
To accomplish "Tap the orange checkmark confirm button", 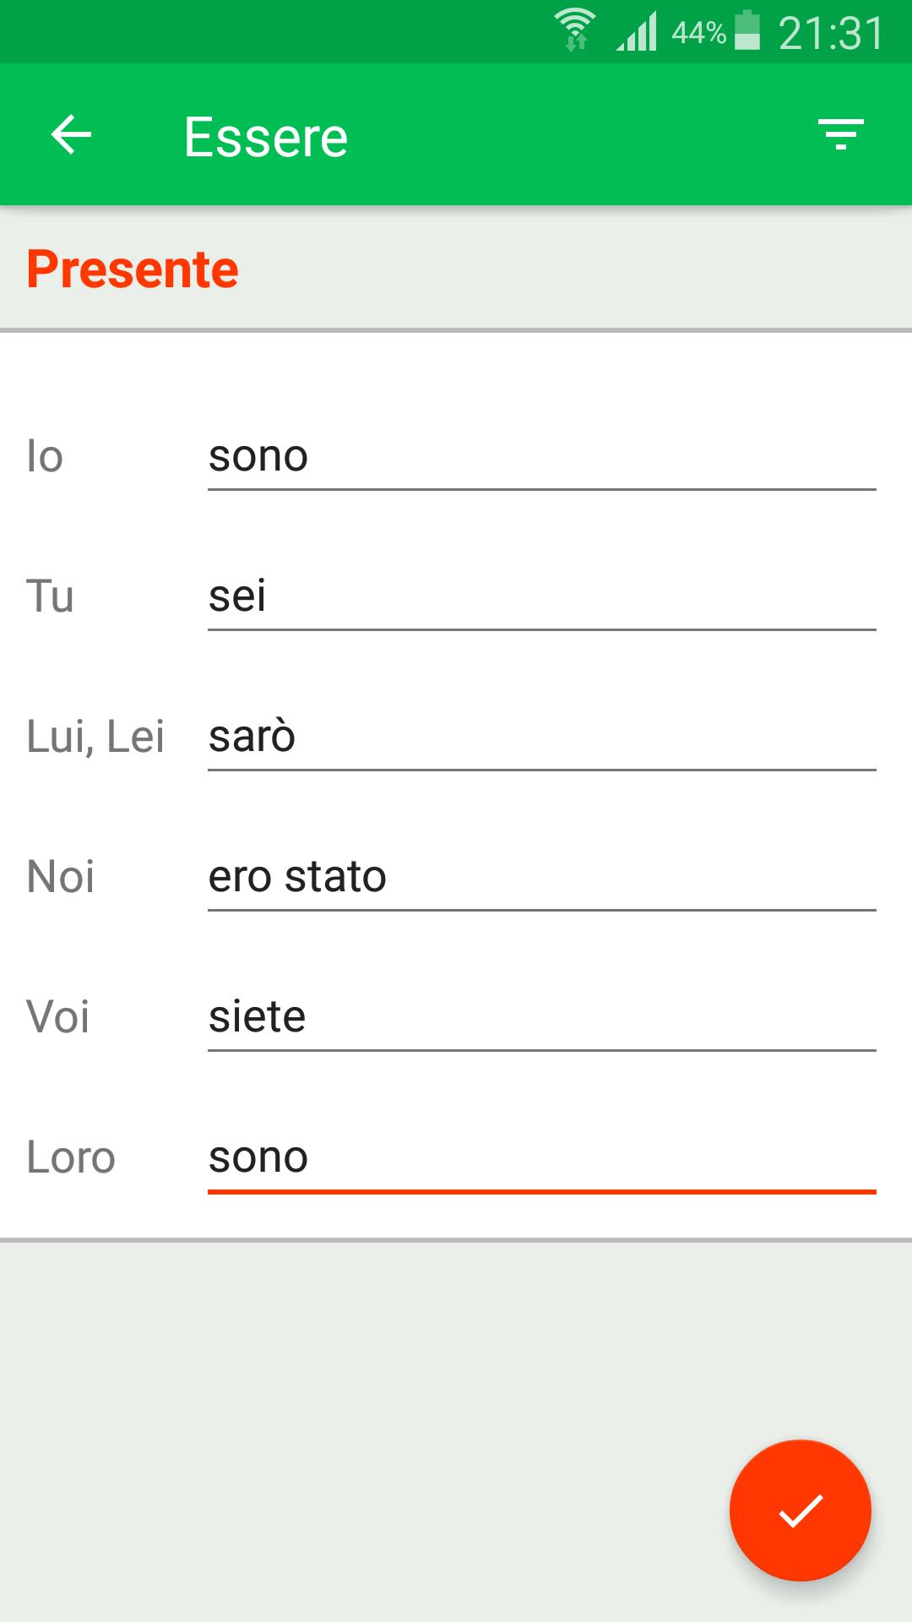I will tap(800, 1510).
